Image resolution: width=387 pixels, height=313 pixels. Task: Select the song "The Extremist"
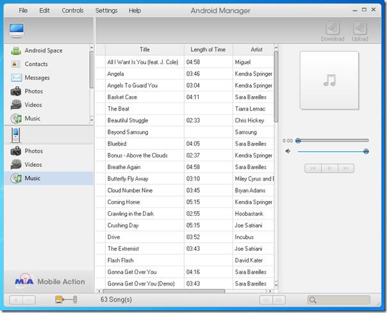(123, 248)
